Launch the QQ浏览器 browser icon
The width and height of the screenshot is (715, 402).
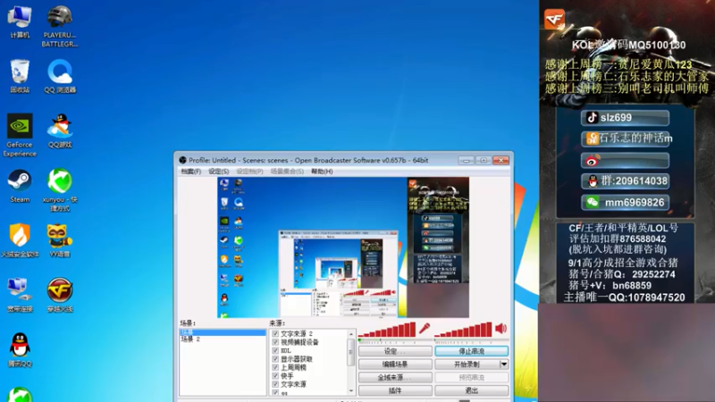tap(60, 76)
